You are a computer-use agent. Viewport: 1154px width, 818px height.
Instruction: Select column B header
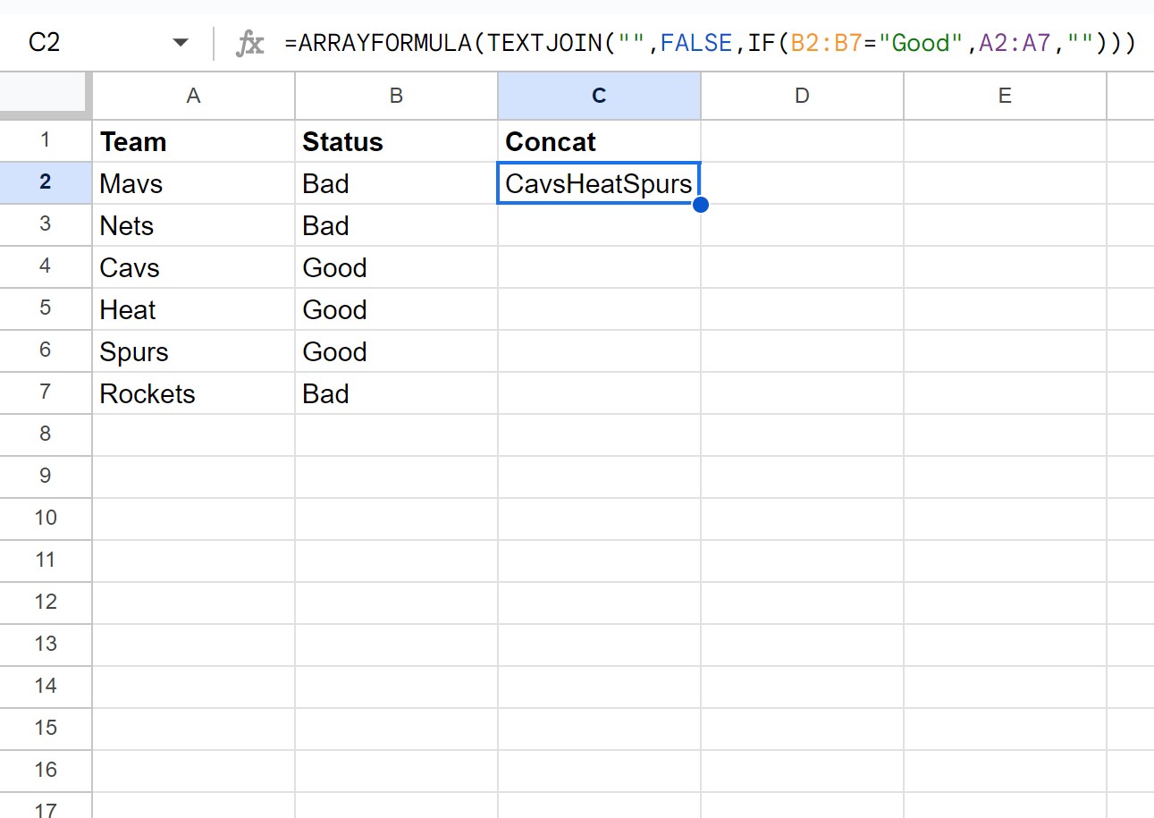396,96
